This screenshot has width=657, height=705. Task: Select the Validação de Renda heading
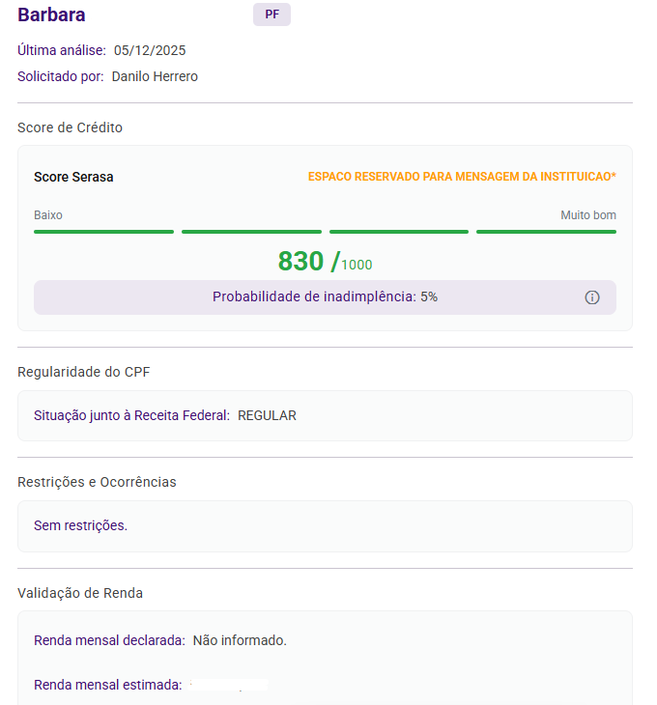point(80,593)
